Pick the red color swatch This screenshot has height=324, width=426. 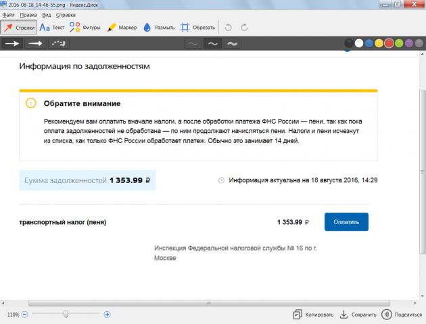(x=389, y=43)
